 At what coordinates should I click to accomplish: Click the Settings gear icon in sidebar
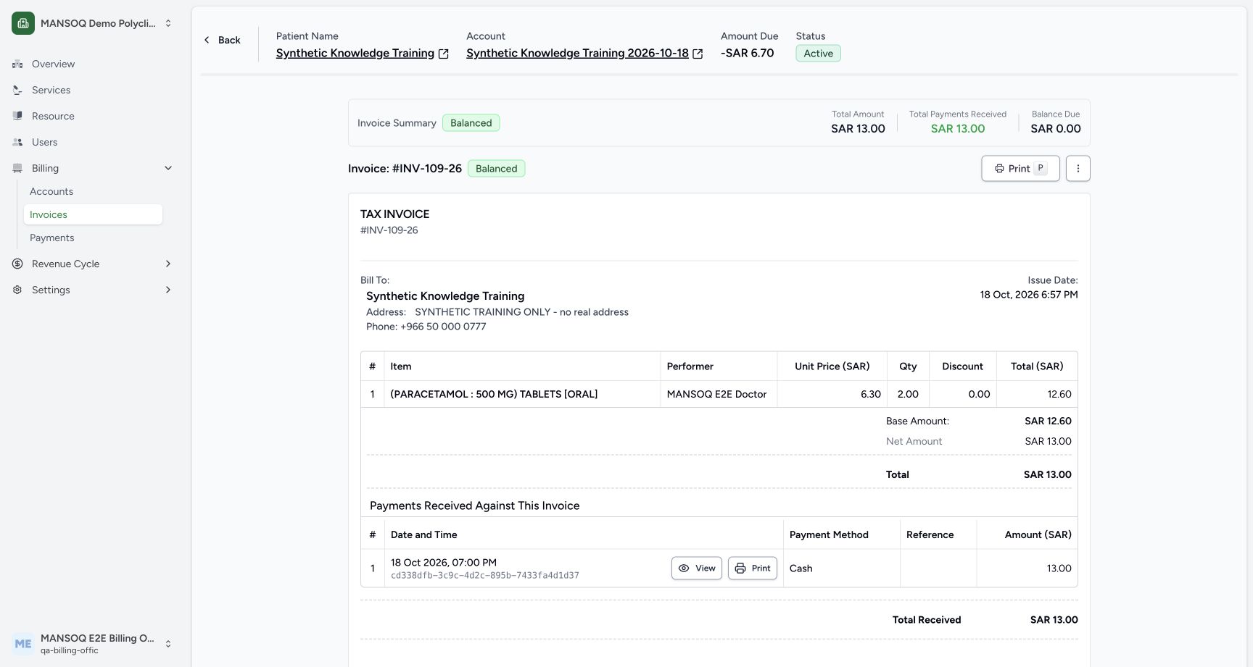(17, 290)
